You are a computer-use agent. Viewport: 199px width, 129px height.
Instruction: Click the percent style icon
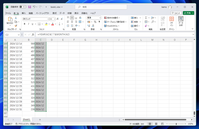point(95,22)
